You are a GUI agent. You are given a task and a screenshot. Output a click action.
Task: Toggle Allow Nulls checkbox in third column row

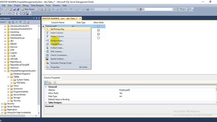tap(98, 34)
